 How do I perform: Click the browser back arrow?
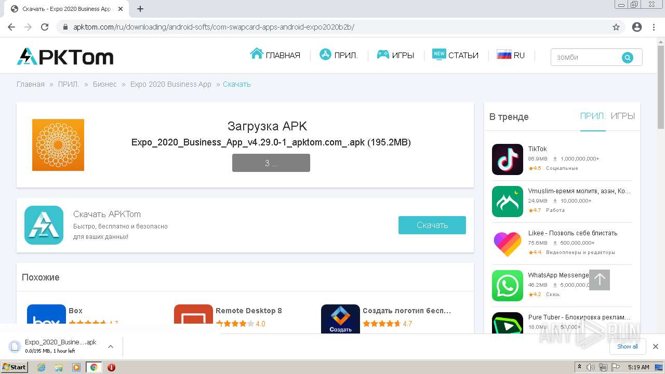pos(11,27)
